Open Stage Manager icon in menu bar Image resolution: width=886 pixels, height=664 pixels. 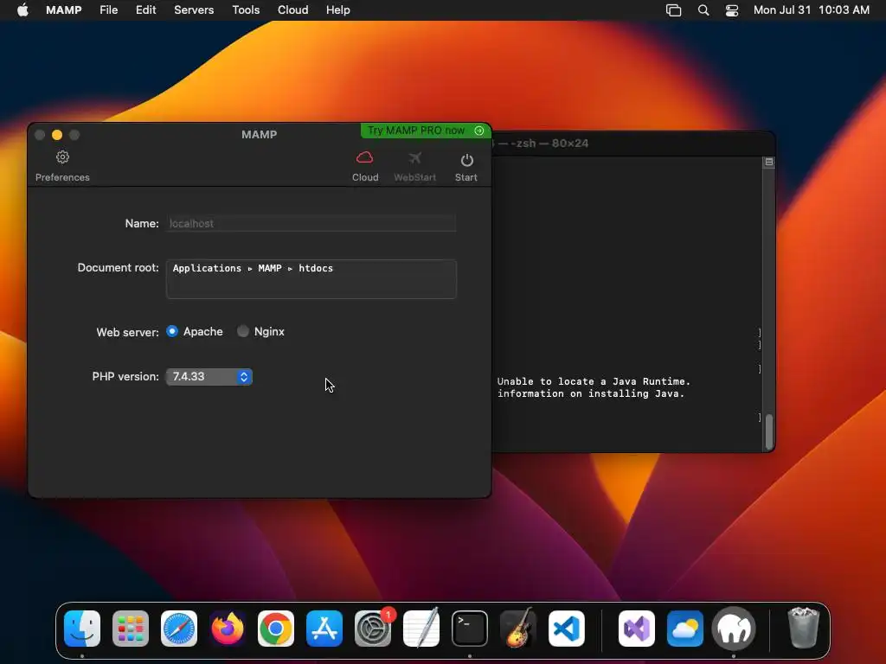[x=673, y=10]
